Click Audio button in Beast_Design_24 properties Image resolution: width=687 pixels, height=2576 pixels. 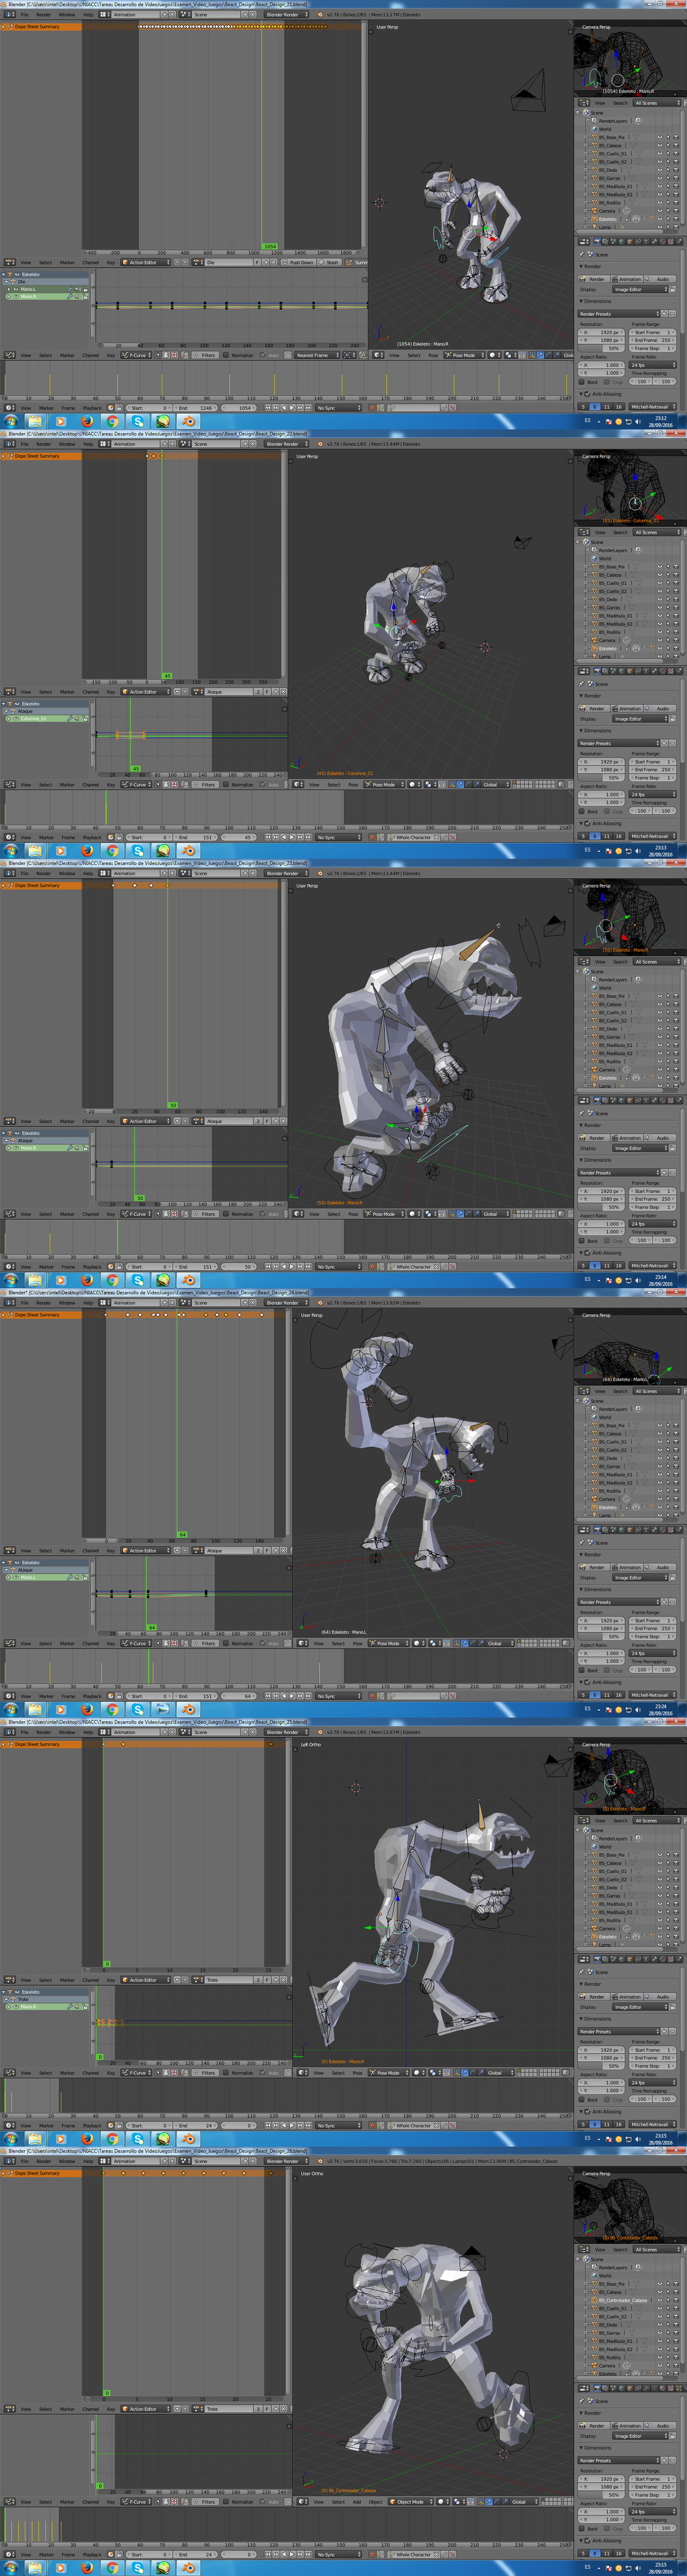coord(661,1567)
